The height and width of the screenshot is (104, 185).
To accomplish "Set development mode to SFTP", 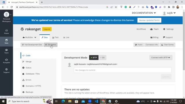I will coord(94,57).
